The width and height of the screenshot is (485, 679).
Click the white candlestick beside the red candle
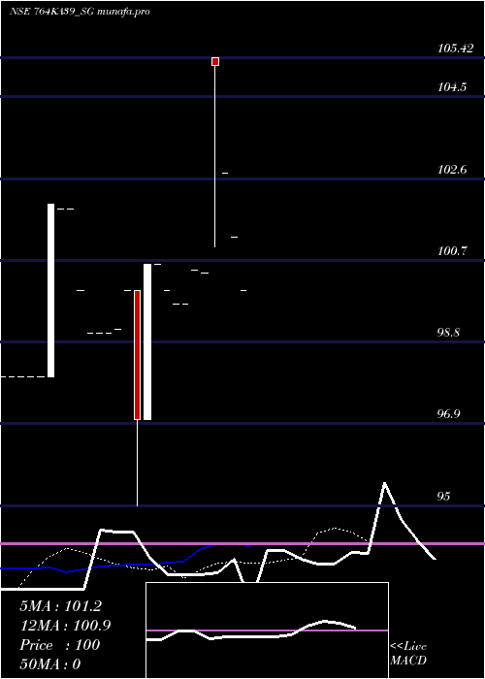point(147,341)
